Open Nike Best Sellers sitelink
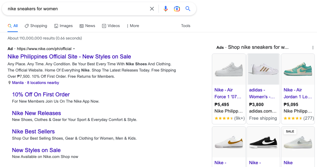317x167 pixels. (33, 132)
